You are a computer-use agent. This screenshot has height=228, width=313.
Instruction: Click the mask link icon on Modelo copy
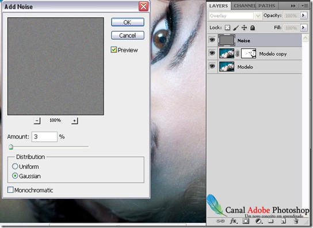[238, 53]
